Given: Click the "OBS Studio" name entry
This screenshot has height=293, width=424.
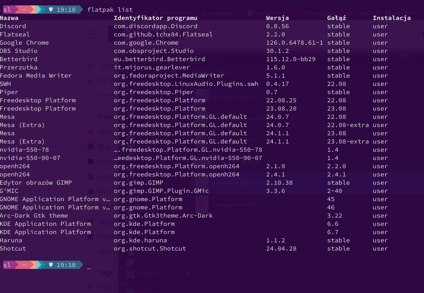Looking at the screenshot, I should (x=19, y=51).
